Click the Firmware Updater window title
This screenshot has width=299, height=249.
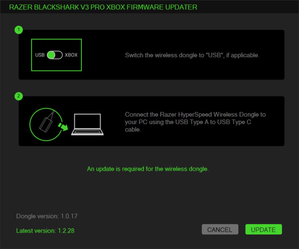(x=103, y=7)
